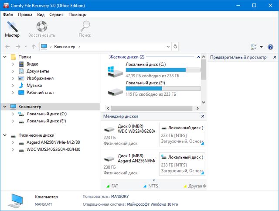Click the Локальный диск (E:) usage bar
The image size is (279, 211).
[163, 88]
